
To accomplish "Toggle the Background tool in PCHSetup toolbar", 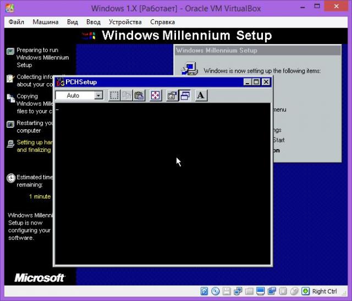I will click(x=185, y=95).
